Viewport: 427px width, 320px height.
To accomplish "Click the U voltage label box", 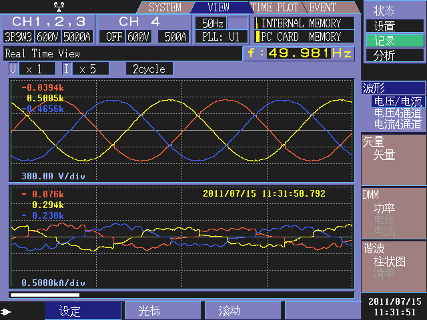I will 13,69.
